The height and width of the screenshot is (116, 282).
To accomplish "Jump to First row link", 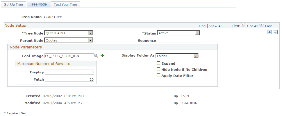I will tap(235, 26).
